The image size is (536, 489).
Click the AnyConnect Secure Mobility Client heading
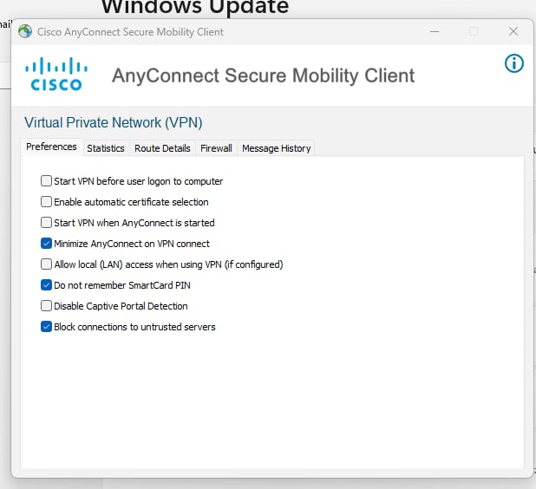(x=263, y=75)
